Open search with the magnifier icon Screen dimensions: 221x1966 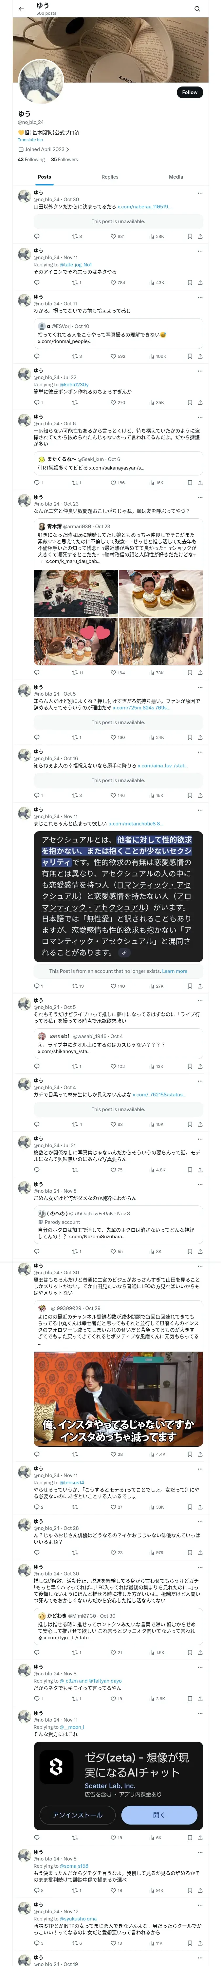tap(197, 9)
